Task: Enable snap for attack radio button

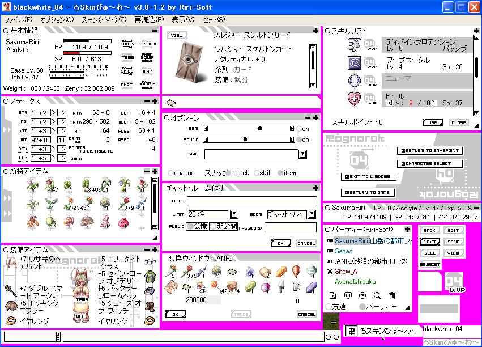Action: click(228, 173)
